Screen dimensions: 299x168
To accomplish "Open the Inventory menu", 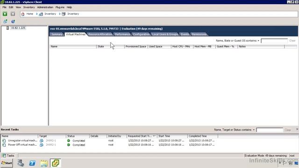I will [29, 7].
